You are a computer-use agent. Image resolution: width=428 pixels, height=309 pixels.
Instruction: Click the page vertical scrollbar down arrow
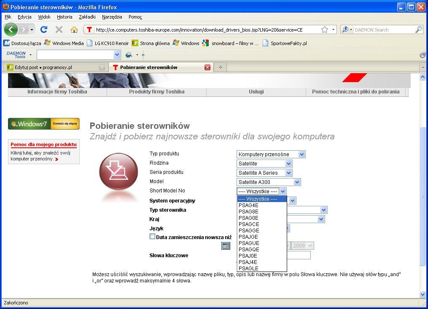click(x=423, y=294)
